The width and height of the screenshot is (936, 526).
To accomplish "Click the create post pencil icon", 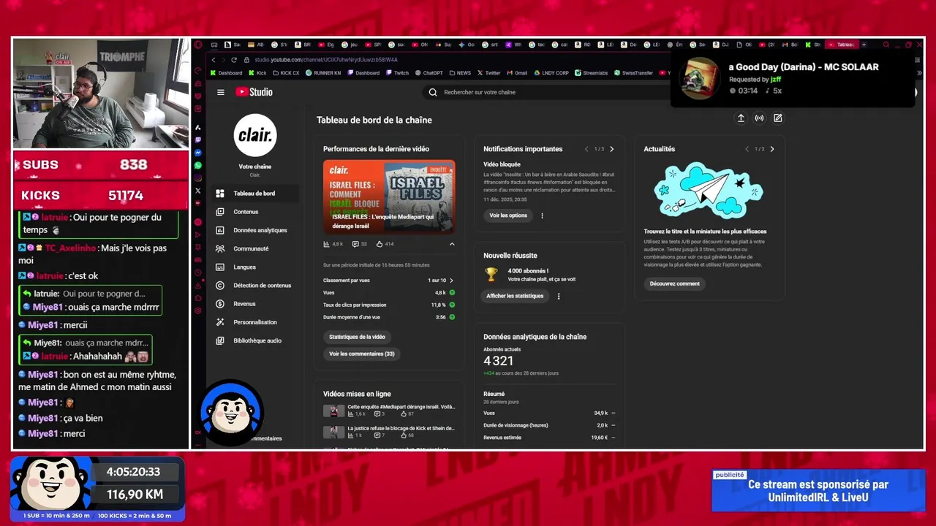I will [778, 118].
